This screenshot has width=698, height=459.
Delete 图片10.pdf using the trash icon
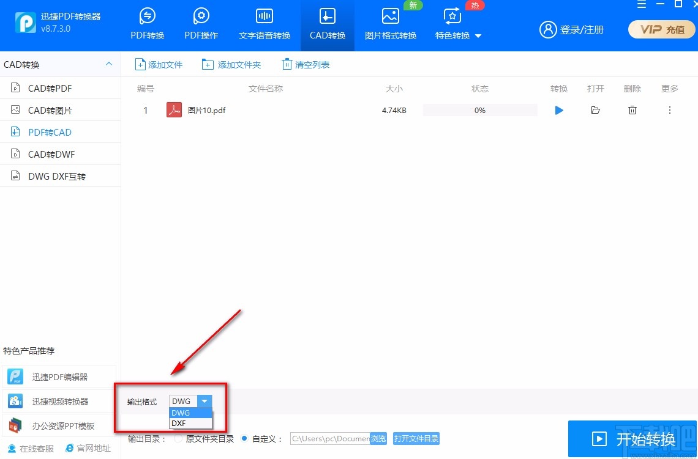coord(632,110)
